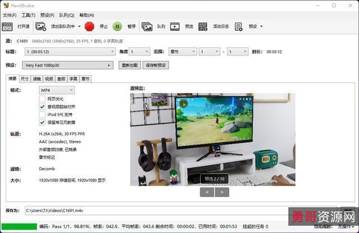Viewport: 359px width, 233px height.
Task: Click the Open Source clapperboard icon
Action: click(x=7, y=26)
